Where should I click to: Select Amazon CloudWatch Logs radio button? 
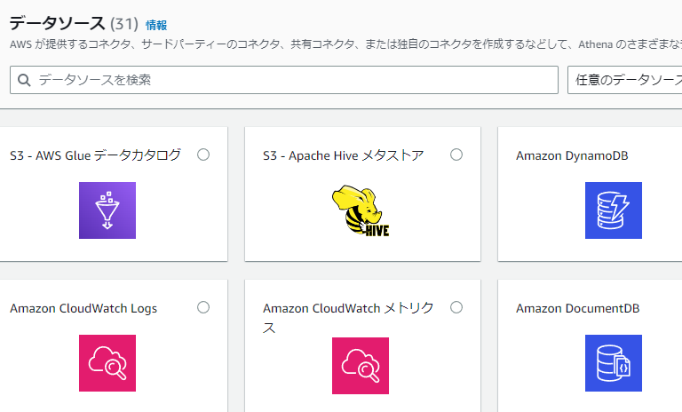pos(203,307)
